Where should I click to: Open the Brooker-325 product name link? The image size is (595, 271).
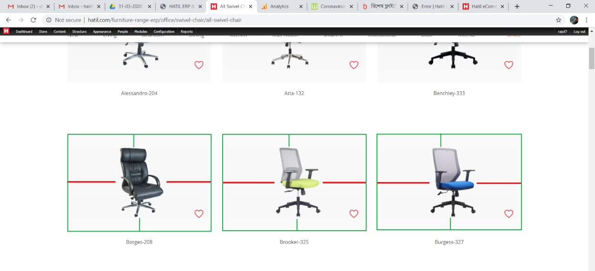coord(294,242)
